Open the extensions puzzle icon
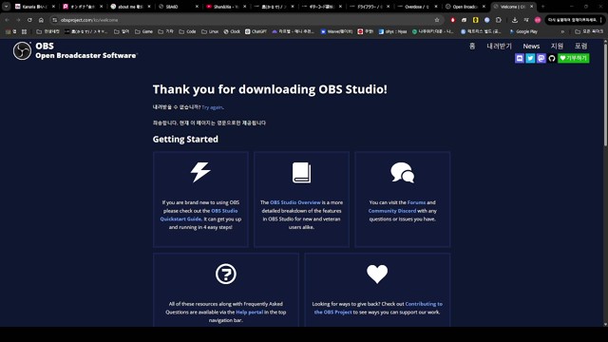Screen dimensions: 608x342 (499, 20)
